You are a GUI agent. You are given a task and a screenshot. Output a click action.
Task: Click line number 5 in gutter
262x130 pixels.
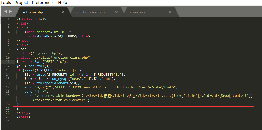[x=9, y=36]
